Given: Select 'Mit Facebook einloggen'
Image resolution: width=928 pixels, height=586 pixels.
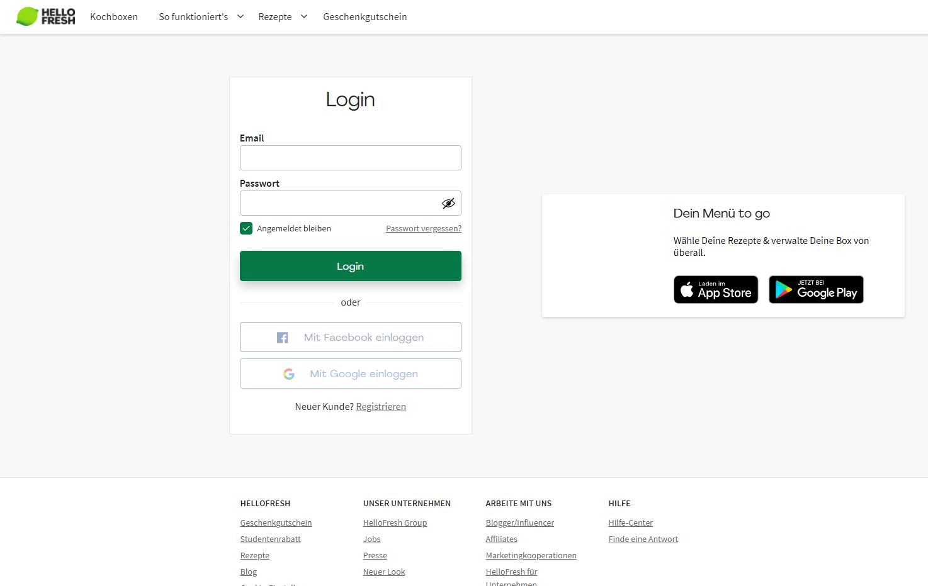Looking at the screenshot, I should (350, 337).
